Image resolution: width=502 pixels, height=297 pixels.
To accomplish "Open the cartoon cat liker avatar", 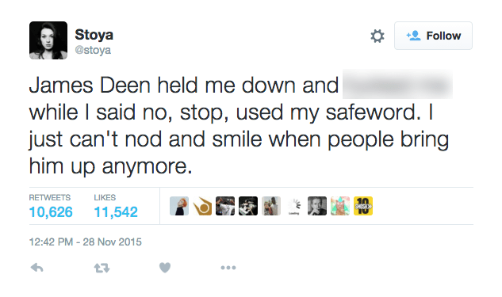I will [x=340, y=206].
